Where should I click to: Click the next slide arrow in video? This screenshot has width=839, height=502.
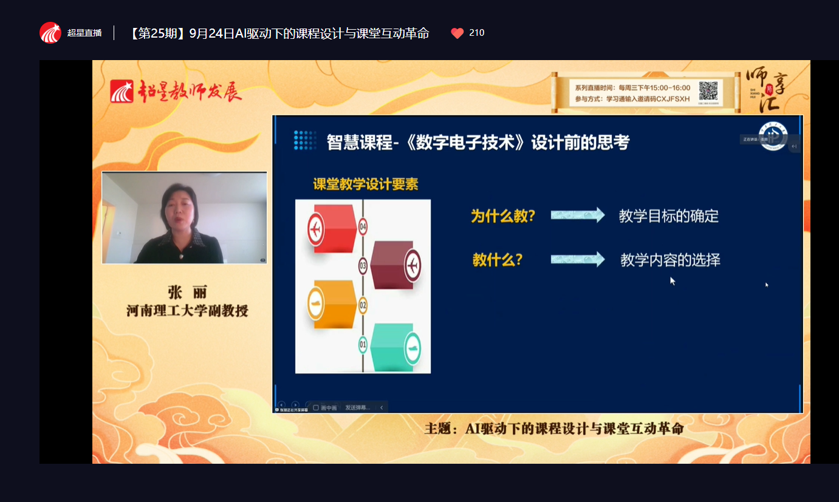pyautogui.click(x=295, y=405)
